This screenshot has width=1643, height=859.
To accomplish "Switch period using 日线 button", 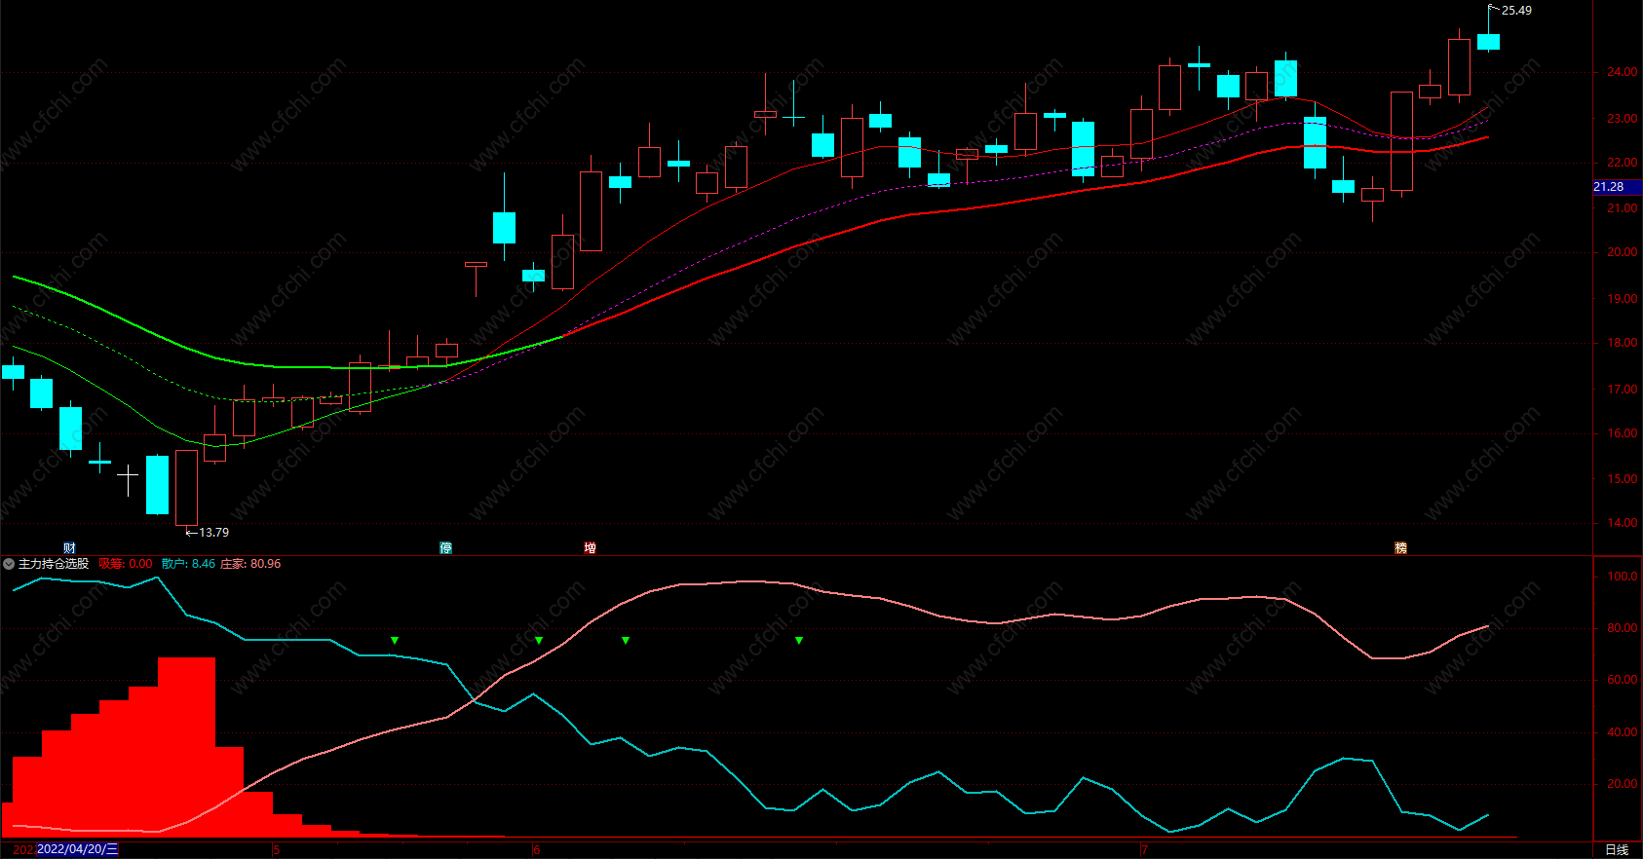I will (1617, 850).
